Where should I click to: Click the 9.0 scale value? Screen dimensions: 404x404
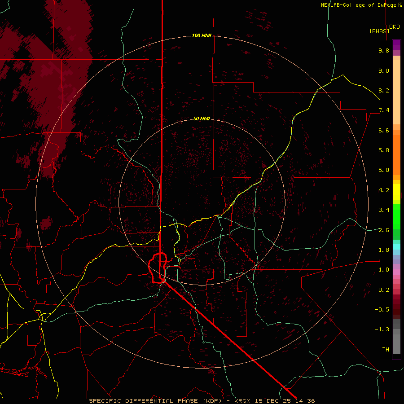click(384, 70)
